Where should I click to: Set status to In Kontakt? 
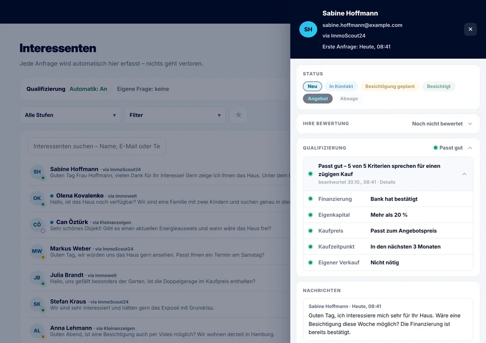coord(341,86)
